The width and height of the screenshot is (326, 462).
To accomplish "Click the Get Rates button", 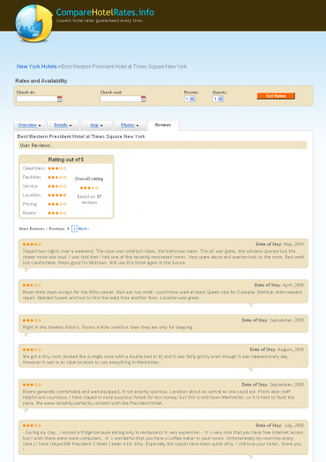I will 276,96.
